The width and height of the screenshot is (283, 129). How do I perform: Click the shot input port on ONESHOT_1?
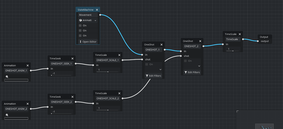[x=142, y=60]
